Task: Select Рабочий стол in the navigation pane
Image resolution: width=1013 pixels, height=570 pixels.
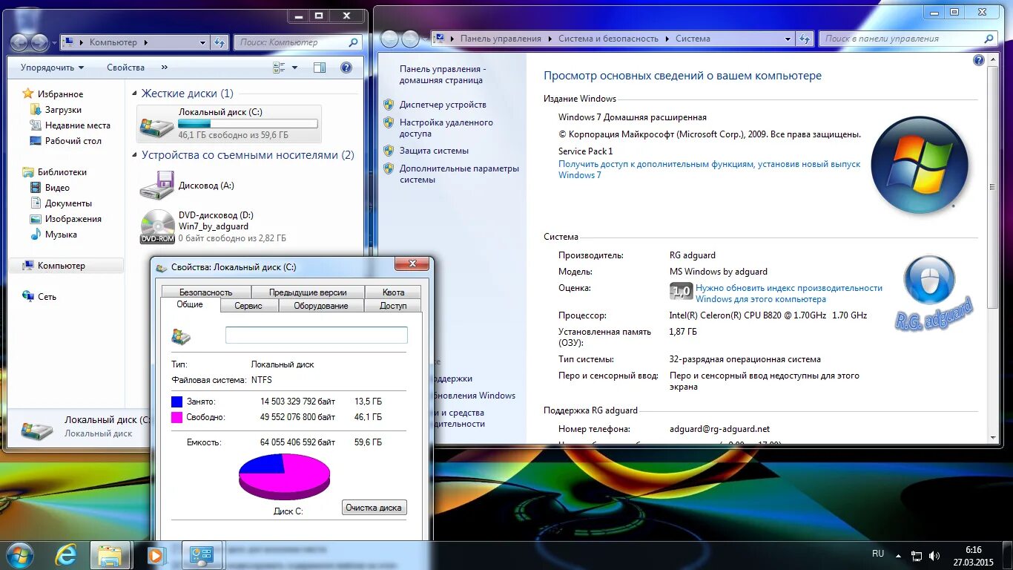Action: [x=73, y=141]
